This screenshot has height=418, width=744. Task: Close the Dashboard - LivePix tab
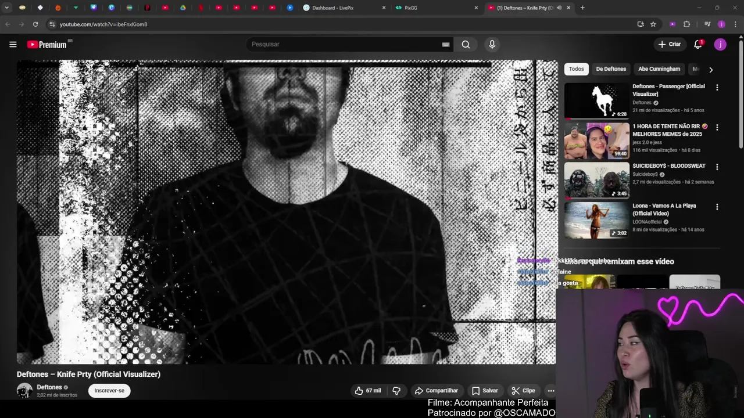click(384, 8)
